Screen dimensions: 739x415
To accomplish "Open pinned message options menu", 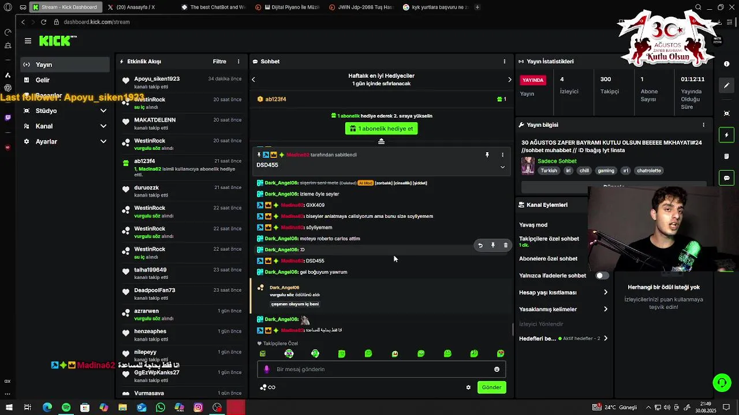I will tap(502, 155).
